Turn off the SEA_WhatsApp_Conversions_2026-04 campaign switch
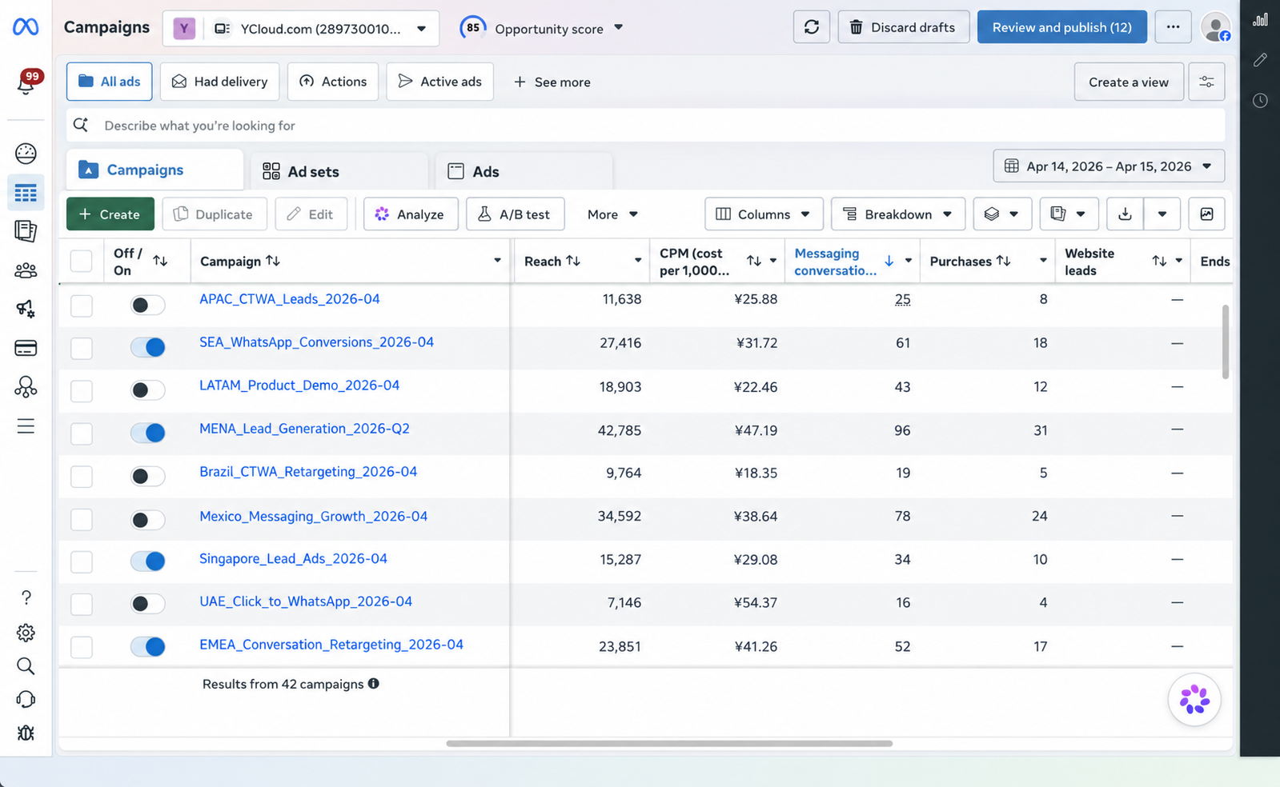The image size is (1280, 787). click(148, 347)
